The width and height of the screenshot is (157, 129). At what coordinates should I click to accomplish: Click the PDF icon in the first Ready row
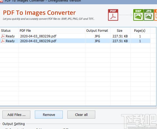coord(3,36)
